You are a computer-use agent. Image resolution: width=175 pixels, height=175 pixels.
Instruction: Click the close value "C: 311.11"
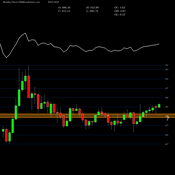[x=64, y=11]
